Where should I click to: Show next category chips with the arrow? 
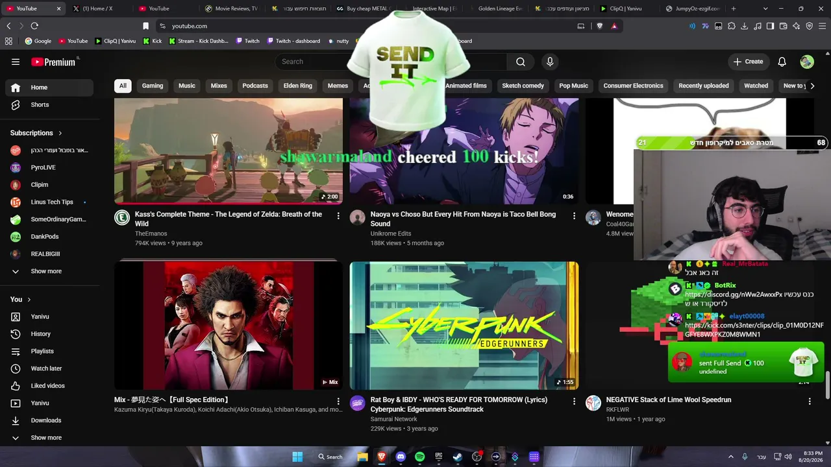coord(812,86)
